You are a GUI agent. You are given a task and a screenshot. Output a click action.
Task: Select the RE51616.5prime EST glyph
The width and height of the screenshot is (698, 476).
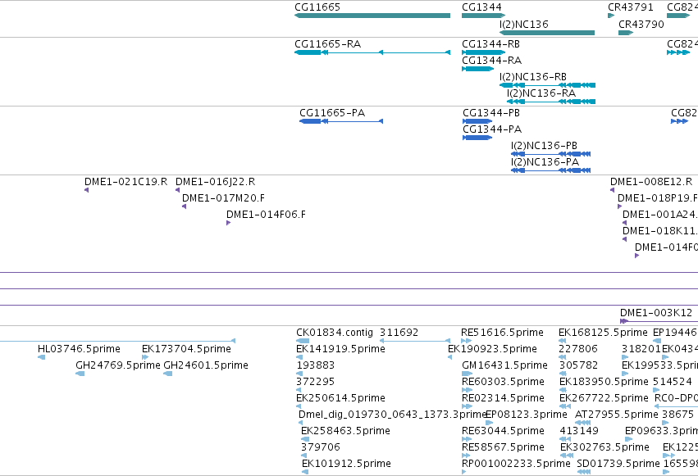(467, 341)
